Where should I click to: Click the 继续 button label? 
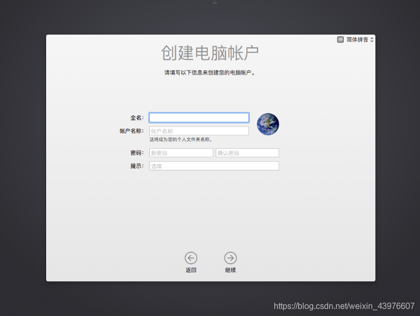[x=230, y=269]
